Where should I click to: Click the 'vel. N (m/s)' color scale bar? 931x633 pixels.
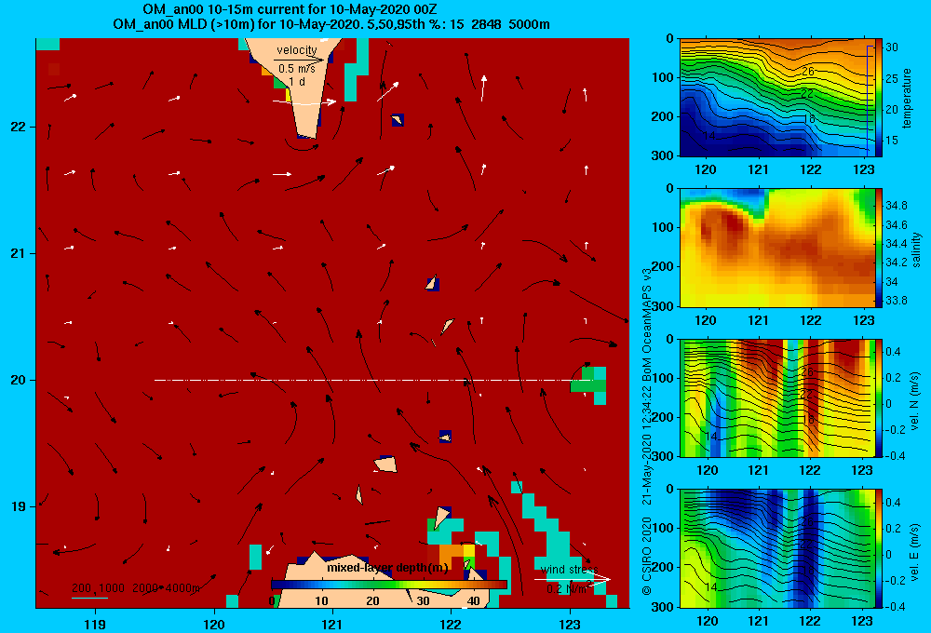point(879,397)
